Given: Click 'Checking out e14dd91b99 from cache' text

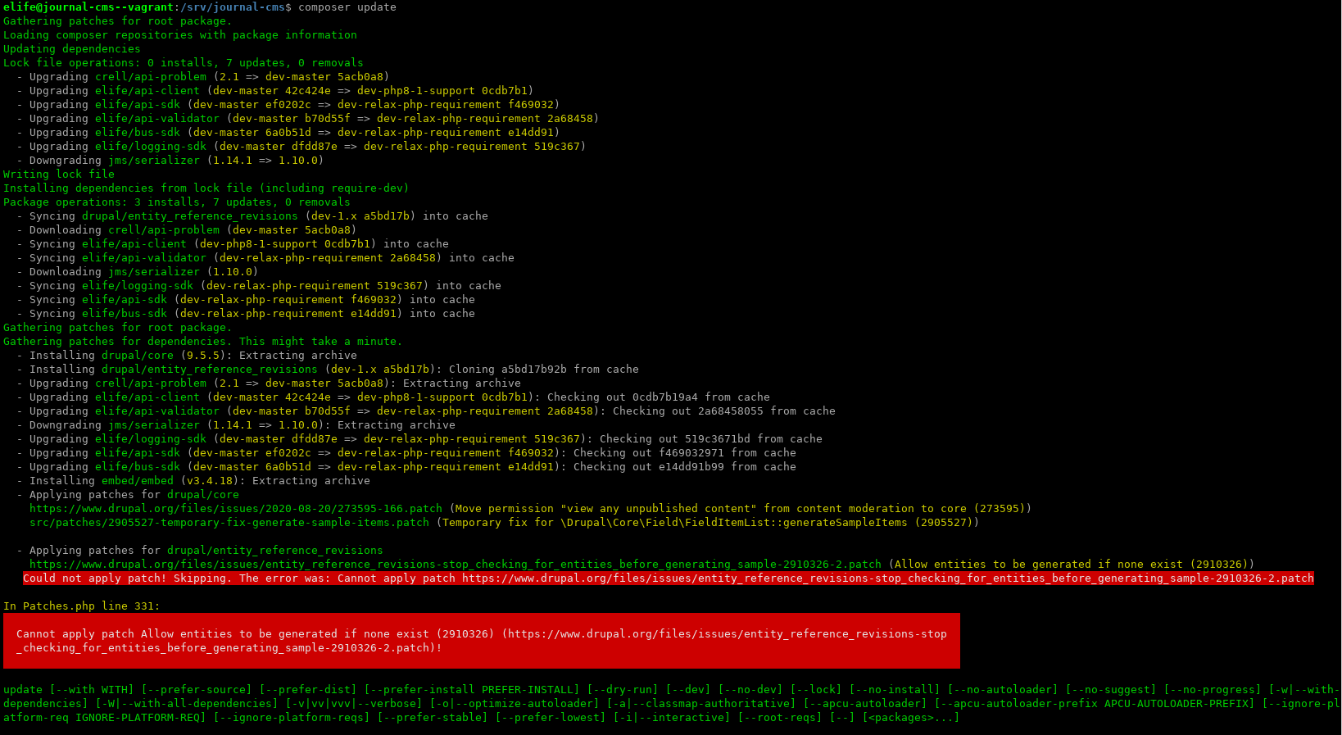Looking at the screenshot, I should (685, 467).
